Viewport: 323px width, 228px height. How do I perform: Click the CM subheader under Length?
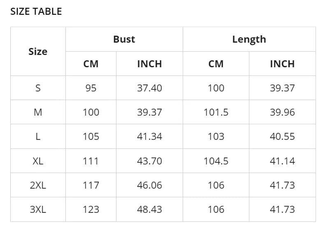click(216, 64)
